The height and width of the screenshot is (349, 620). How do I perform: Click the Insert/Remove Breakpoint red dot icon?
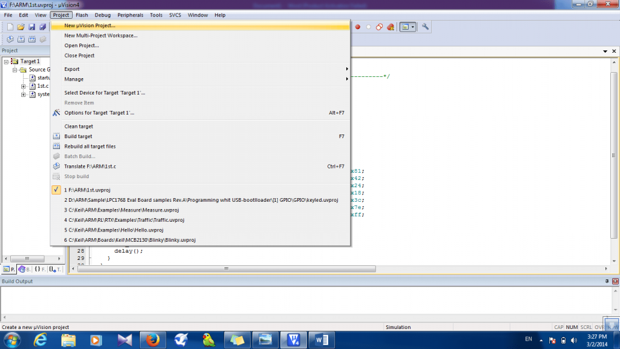point(357,27)
